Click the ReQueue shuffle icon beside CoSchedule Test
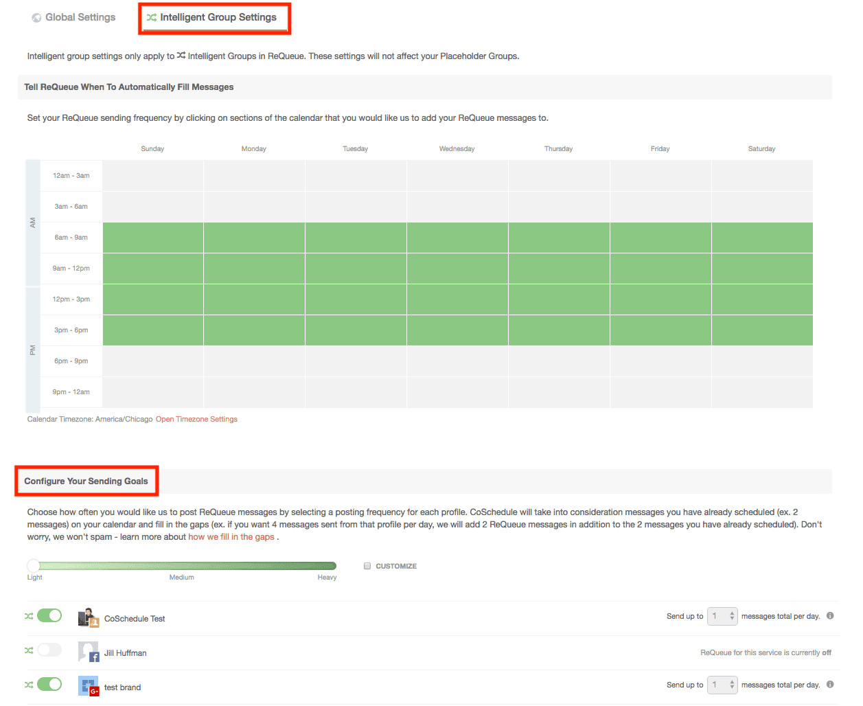 (x=28, y=615)
